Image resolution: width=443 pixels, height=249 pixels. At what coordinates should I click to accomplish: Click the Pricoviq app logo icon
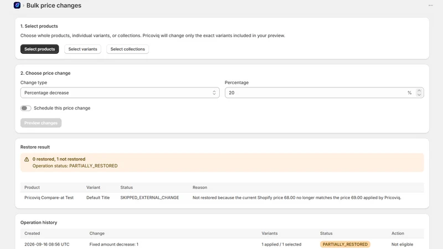pos(17,5)
